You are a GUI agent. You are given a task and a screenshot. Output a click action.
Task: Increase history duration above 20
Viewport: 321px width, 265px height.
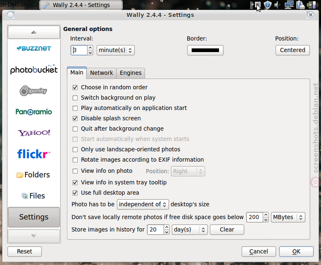[166, 227]
